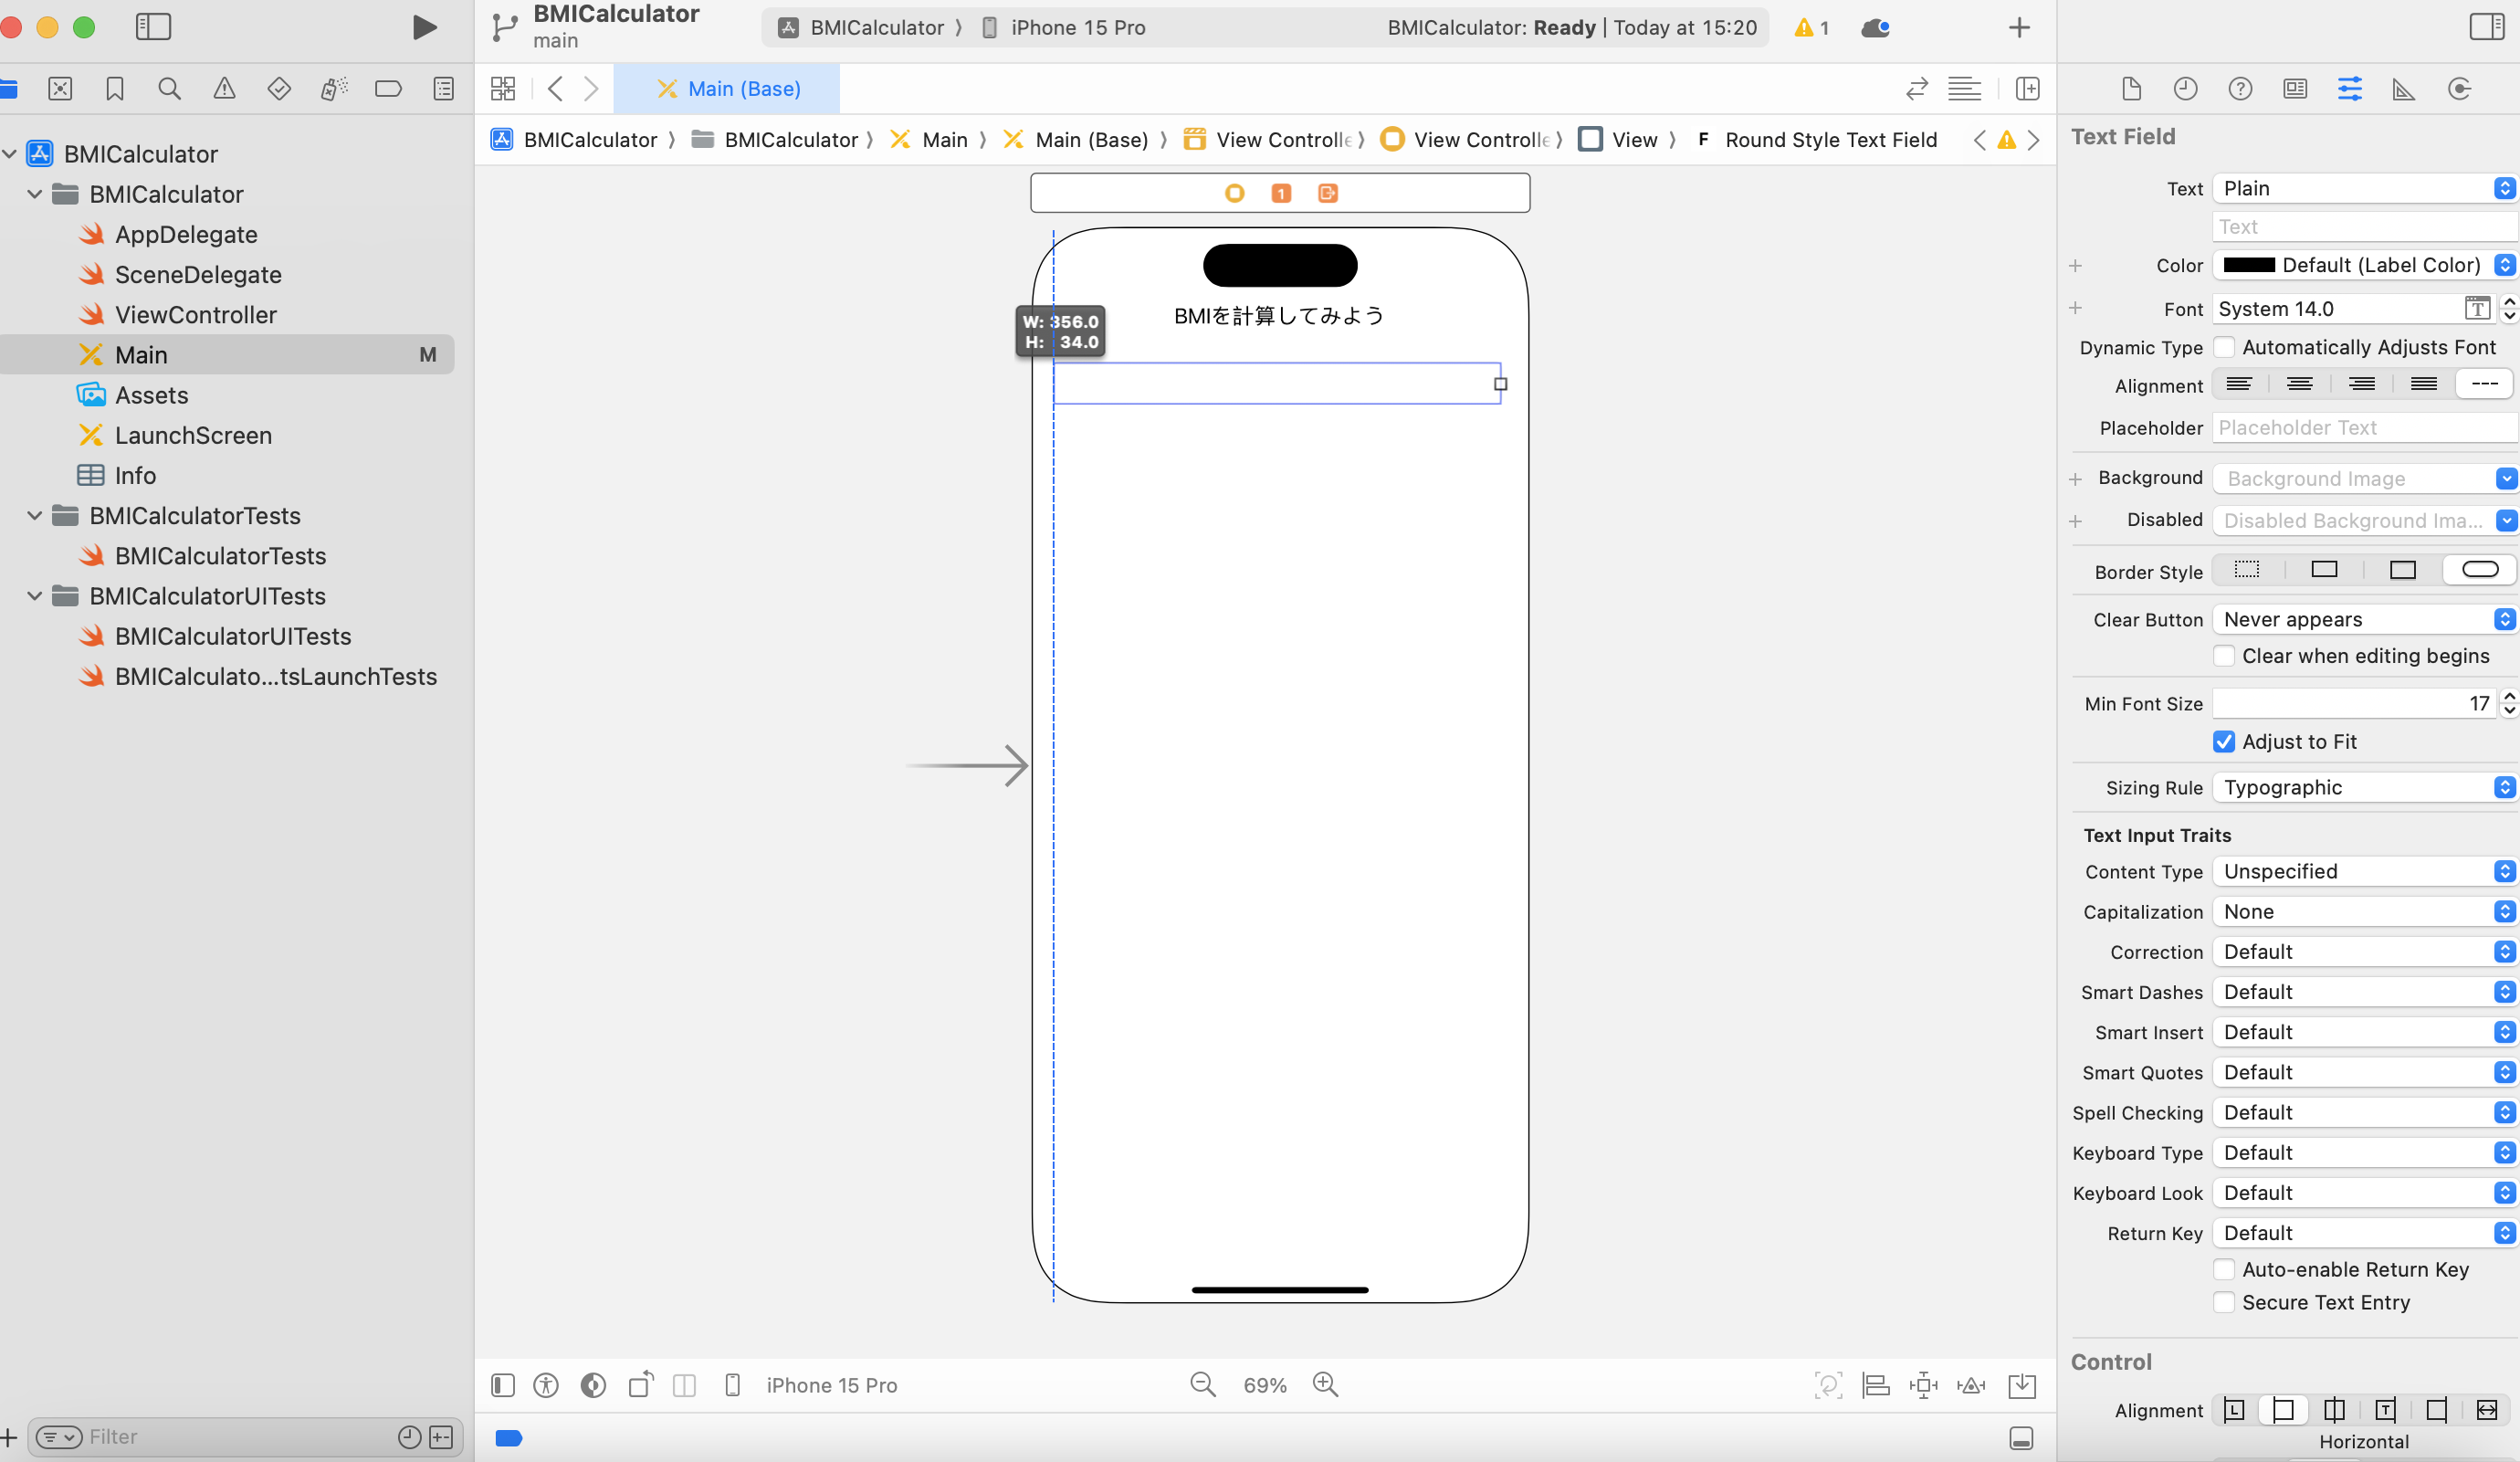Collapse the BMICalculatorTests folder
The image size is (2520, 1462).
34,515
